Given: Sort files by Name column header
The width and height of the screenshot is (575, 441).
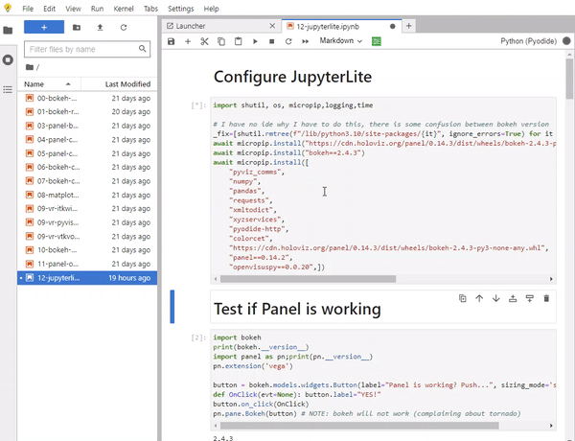Looking at the screenshot, I should coord(49,84).
